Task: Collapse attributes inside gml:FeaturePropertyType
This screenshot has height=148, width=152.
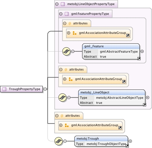Action: click(x=65, y=23)
